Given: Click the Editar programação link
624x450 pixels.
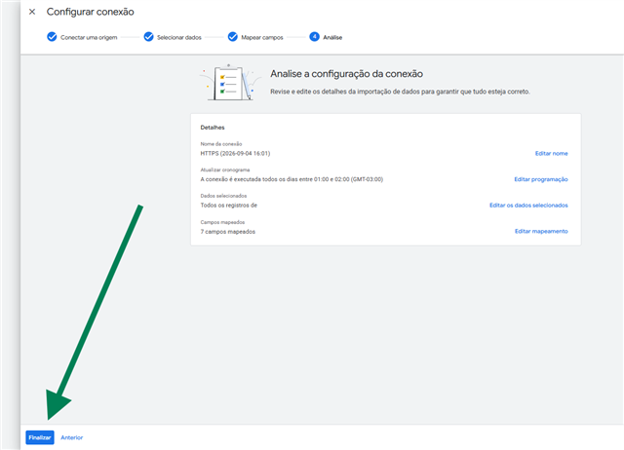Looking at the screenshot, I should pos(541,179).
